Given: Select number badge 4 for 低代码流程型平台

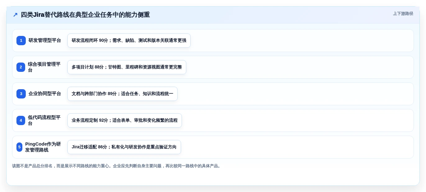Looking at the screenshot, I should click(x=21, y=120).
